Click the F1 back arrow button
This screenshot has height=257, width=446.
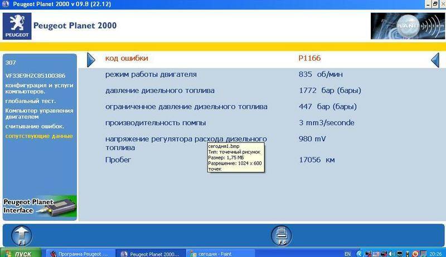pos(22,235)
